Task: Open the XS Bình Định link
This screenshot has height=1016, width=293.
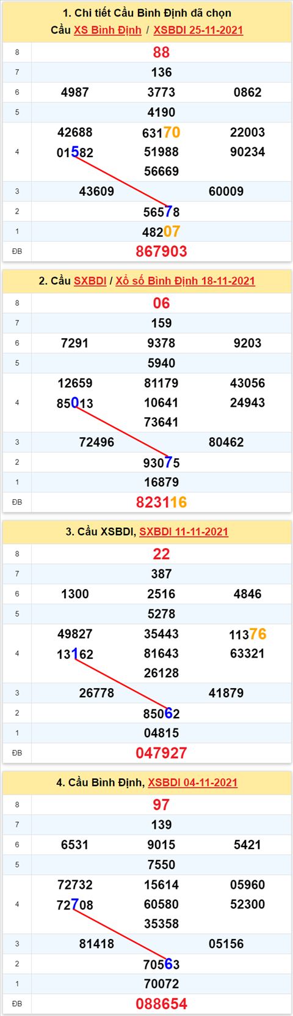Action: [x=107, y=30]
